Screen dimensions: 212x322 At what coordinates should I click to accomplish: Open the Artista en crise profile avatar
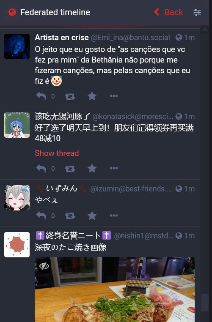[x=17, y=46]
